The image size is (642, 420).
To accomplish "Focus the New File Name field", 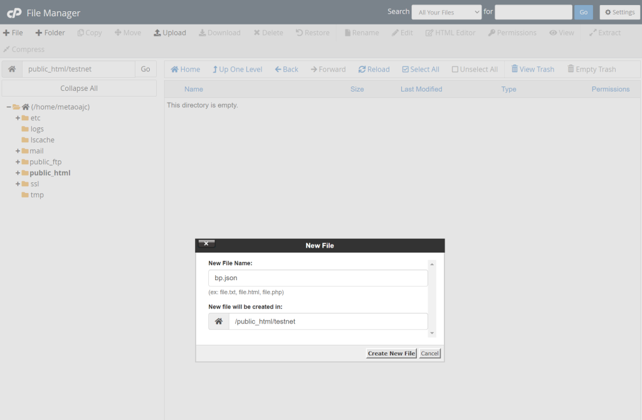I will [318, 278].
